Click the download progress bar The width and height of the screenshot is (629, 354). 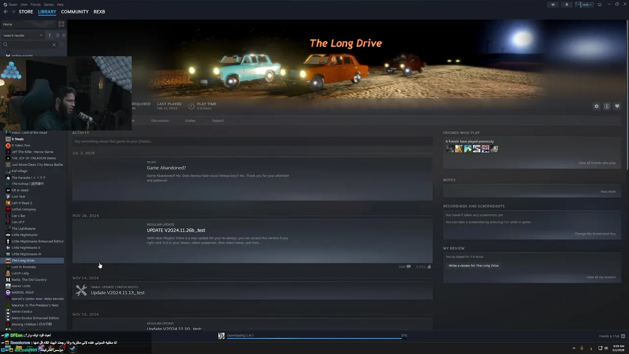pos(314,338)
